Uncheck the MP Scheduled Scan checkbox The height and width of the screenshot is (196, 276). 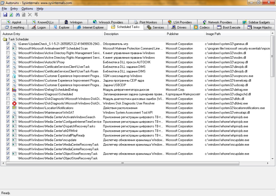point(8,48)
